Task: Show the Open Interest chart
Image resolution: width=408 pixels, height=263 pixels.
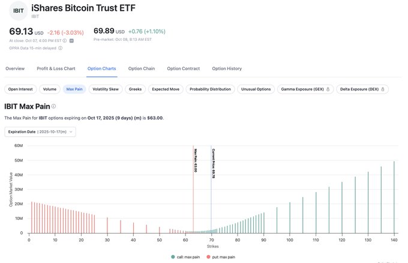Action: click(20, 89)
